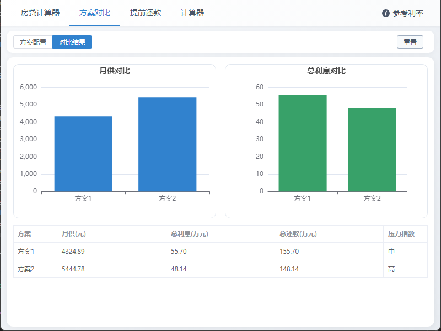Click the 总还款(万元) column header
441x331 pixels.
coord(298,234)
